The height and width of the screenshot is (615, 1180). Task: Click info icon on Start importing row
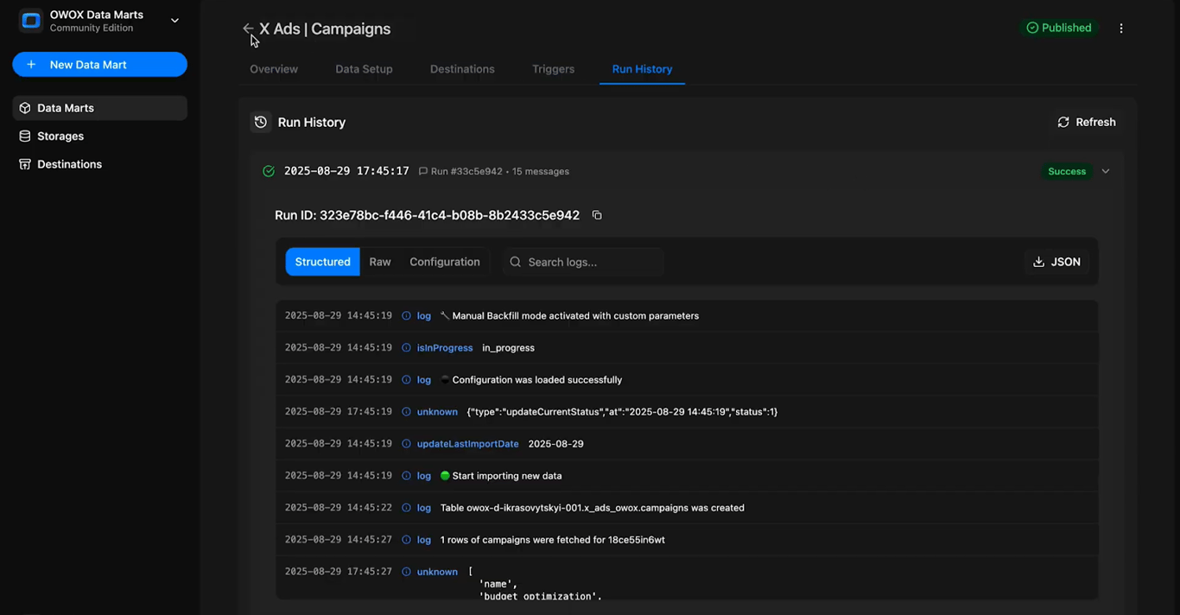click(406, 476)
